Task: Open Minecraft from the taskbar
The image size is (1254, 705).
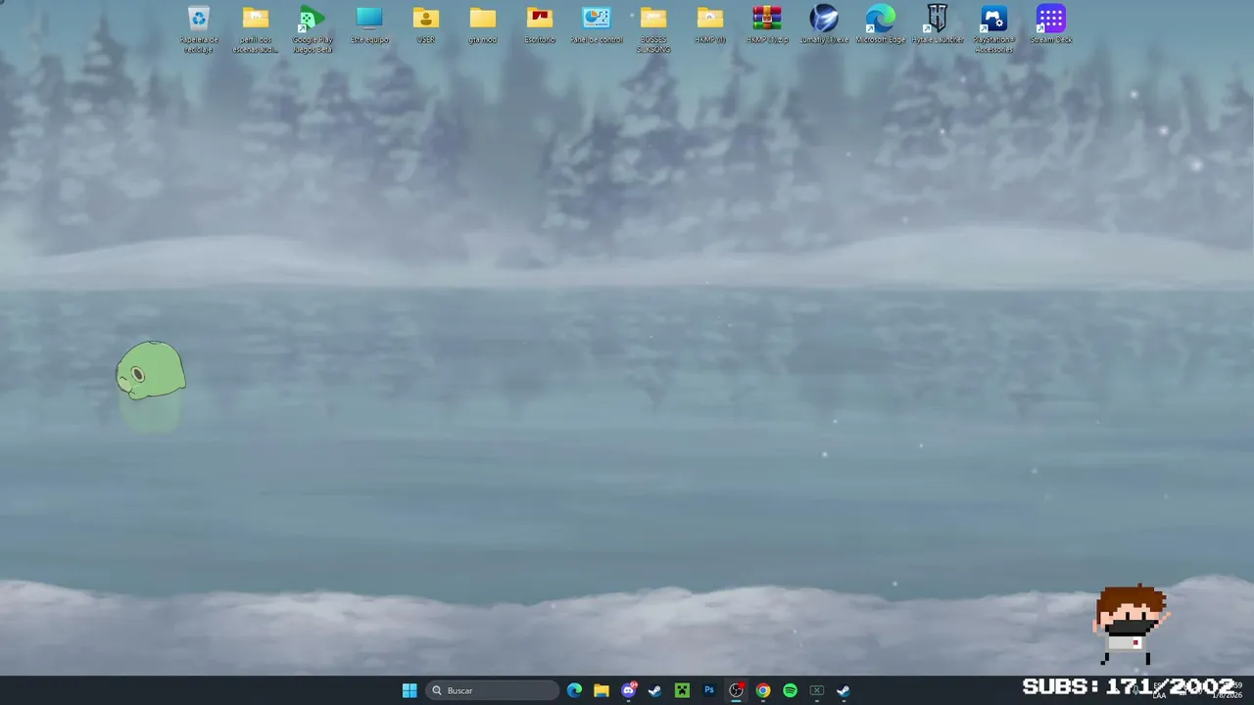Action: tap(682, 690)
